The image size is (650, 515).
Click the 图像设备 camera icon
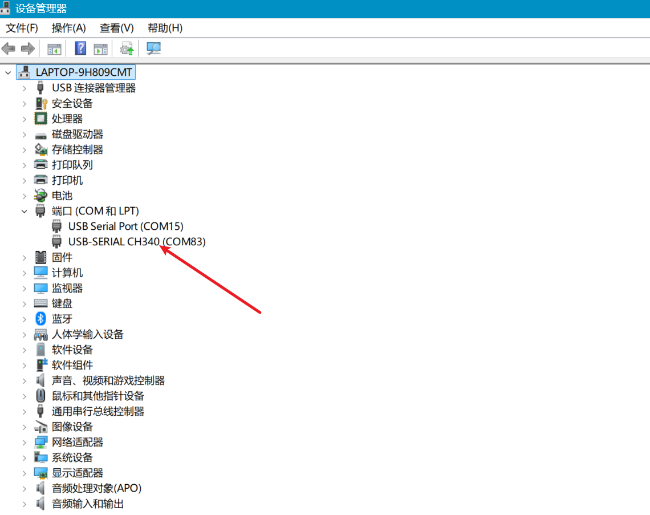40,427
